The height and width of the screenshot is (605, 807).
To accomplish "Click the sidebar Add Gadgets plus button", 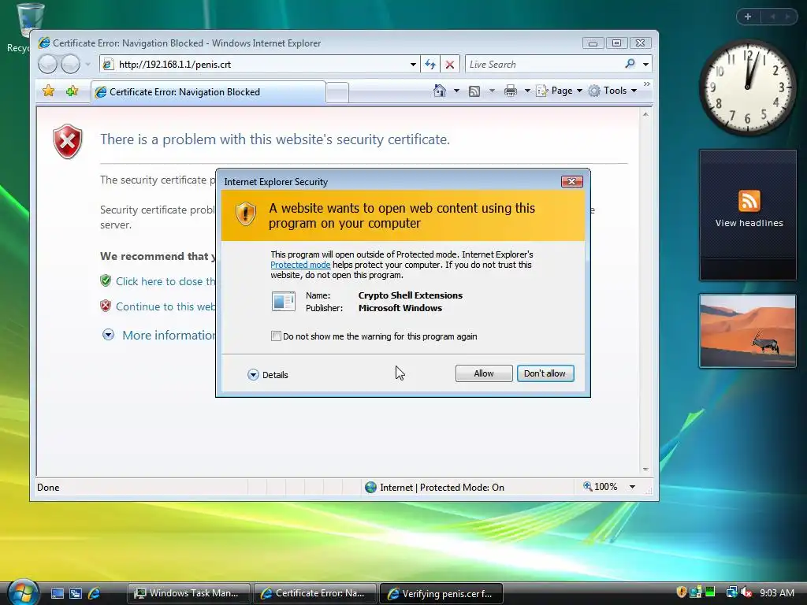I will [x=748, y=17].
